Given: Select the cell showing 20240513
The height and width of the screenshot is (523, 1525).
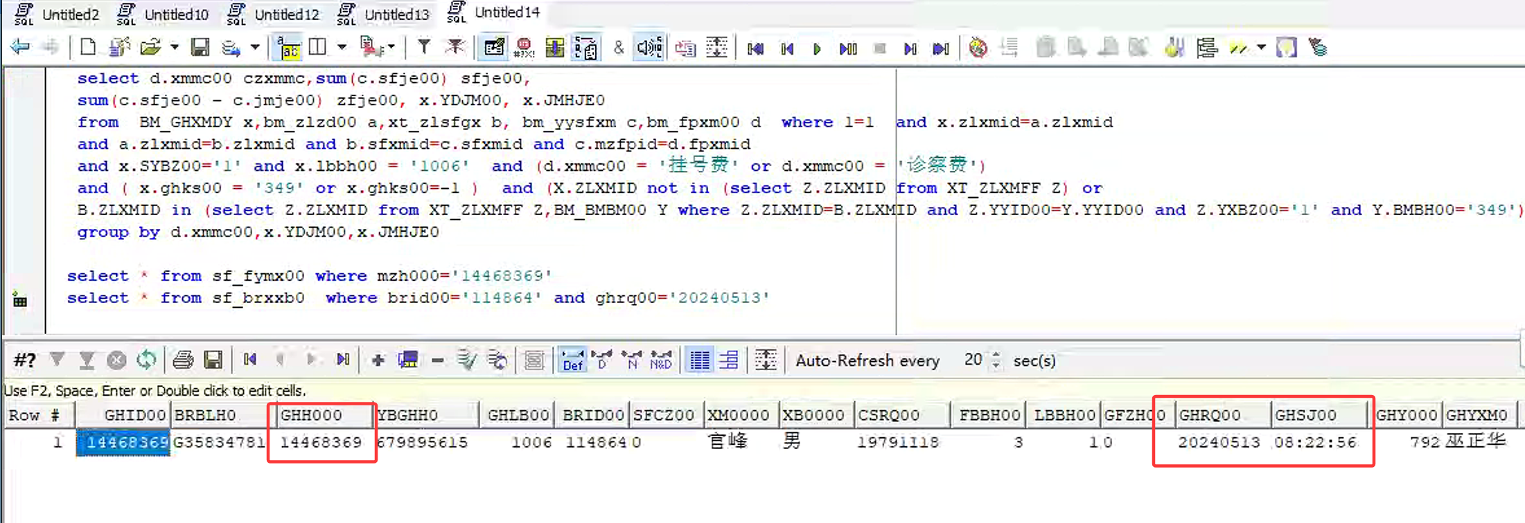Looking at the screenshot, I should pos(1219,442).
